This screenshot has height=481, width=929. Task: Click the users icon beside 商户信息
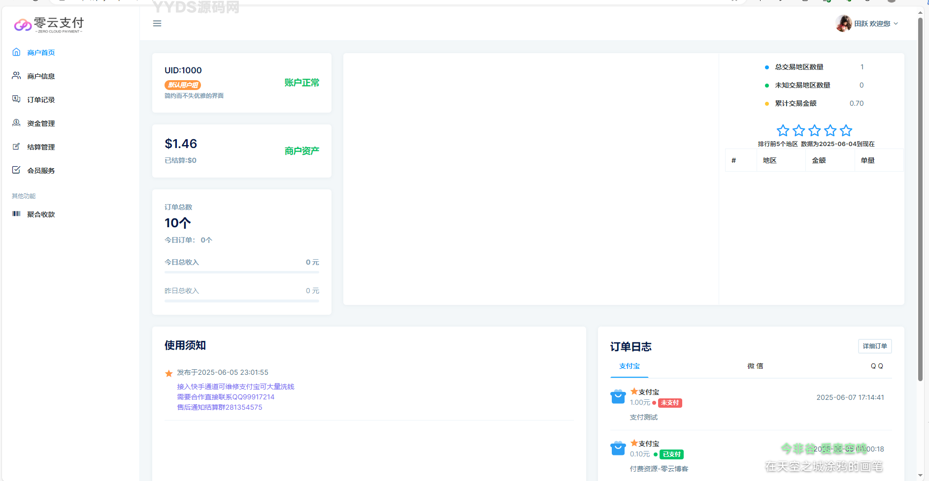pyautogui.click(x=16, y=76)
